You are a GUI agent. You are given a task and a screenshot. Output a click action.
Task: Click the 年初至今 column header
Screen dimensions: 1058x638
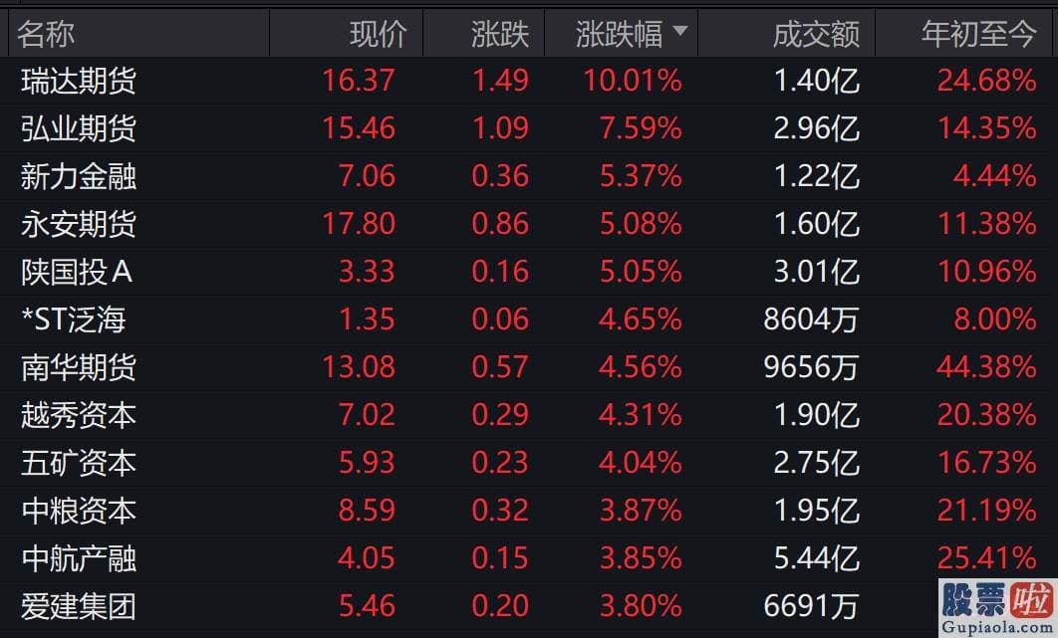[978, 34]
